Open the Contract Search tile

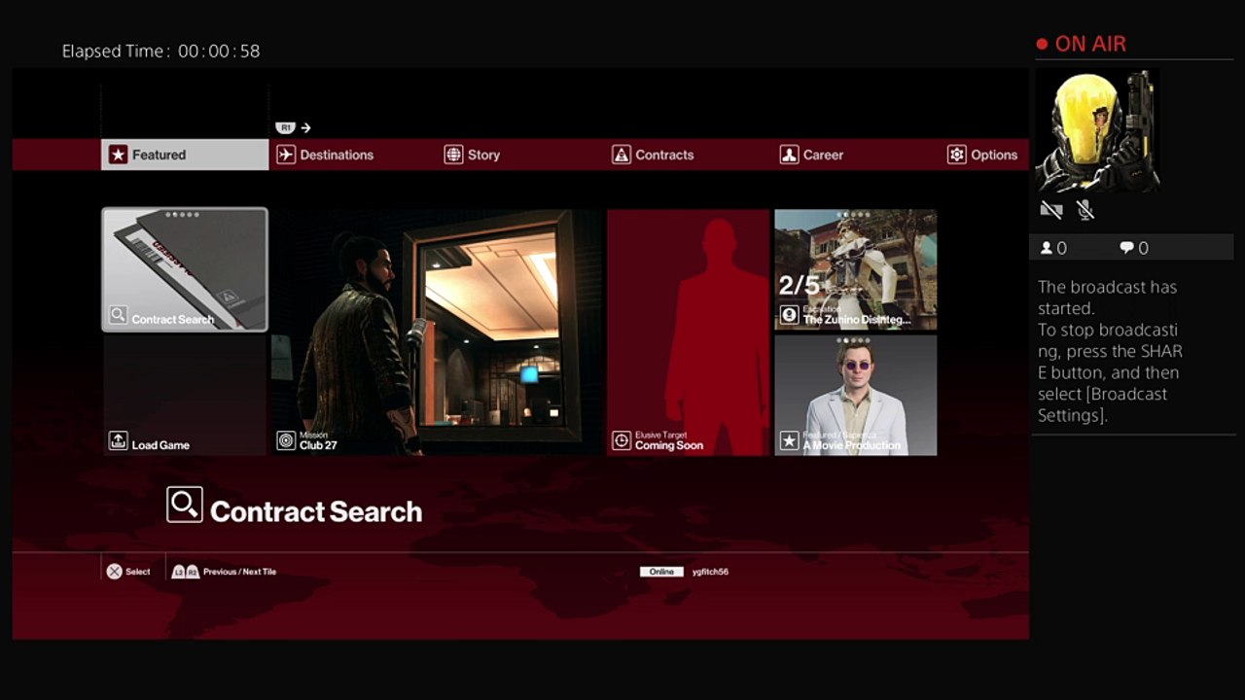[185, 270]
